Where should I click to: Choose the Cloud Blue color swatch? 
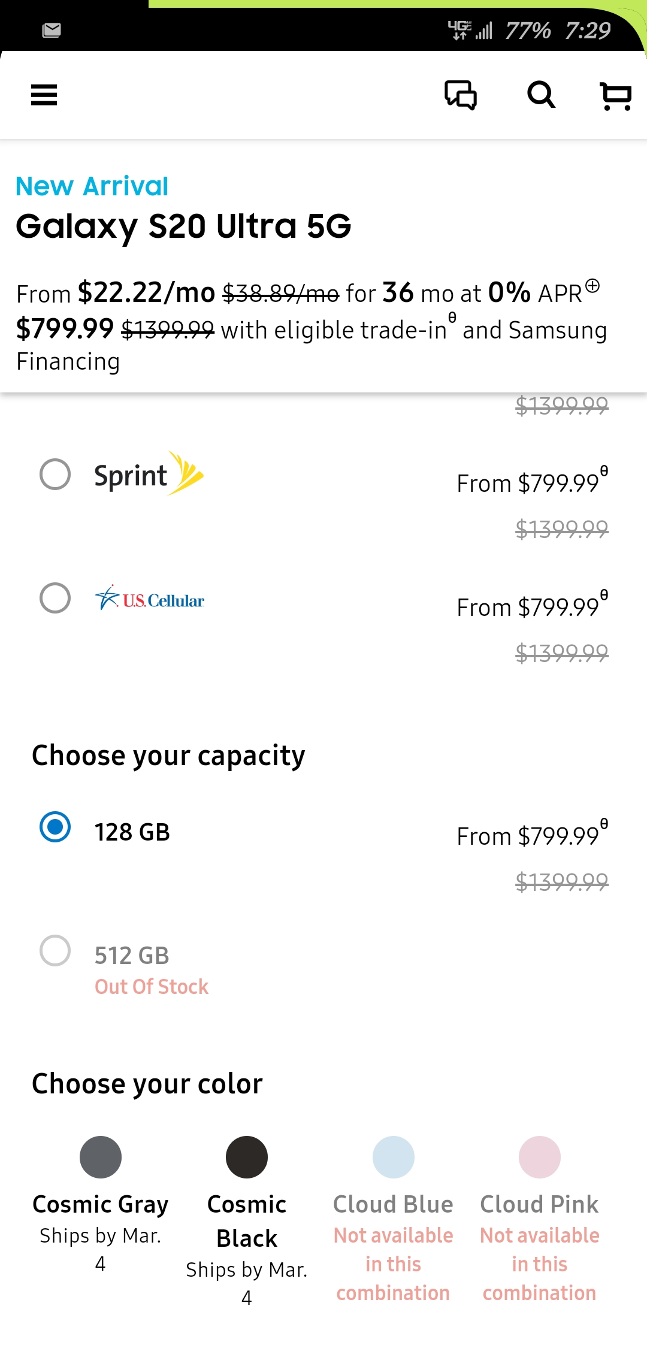(x=393, y=1157)
